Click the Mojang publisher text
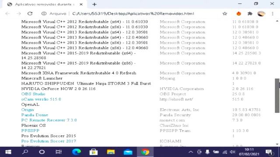Screen dimensions: 280x157 167,78
